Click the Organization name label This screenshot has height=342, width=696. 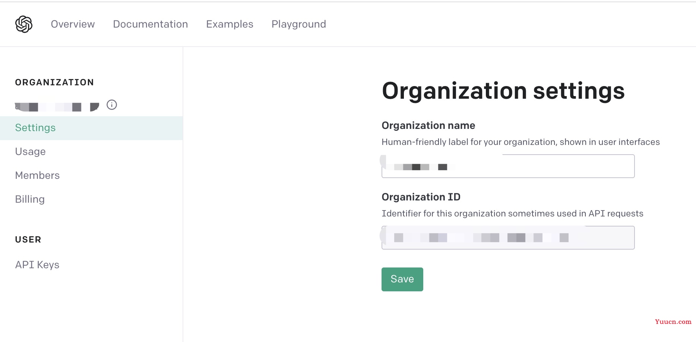click(428, 126)
